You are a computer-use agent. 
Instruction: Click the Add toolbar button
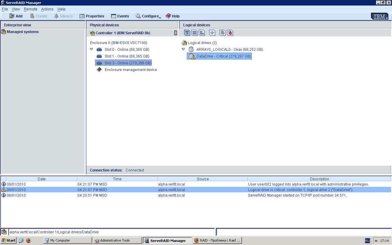tap(16, 16)
